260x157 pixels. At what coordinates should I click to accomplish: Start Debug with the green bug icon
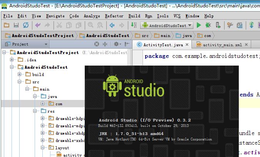pos(208,25)
